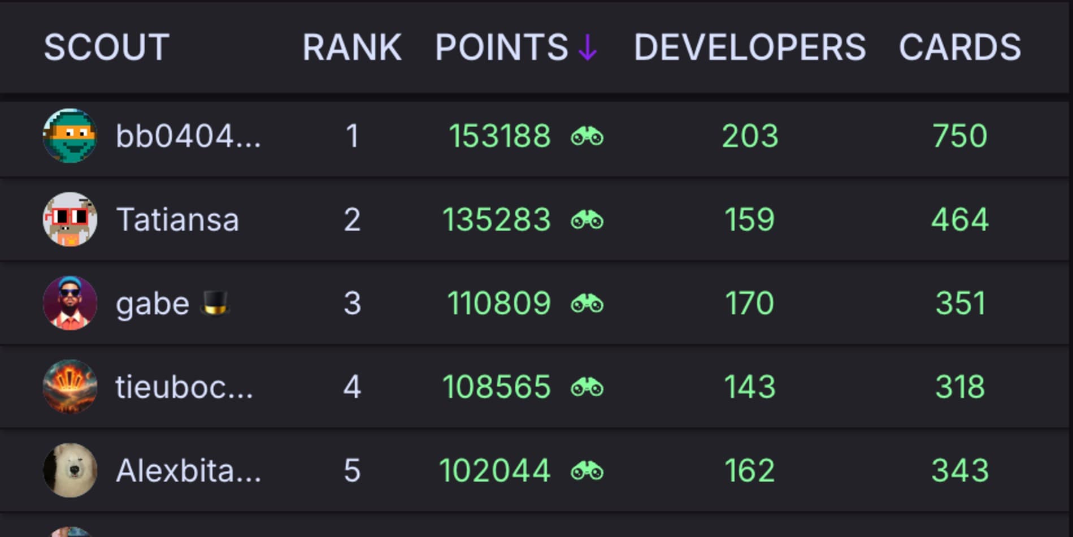This screenshot has width=1073, height=537.
Task: Open gabe scout avatar
Action: point(70,303)
